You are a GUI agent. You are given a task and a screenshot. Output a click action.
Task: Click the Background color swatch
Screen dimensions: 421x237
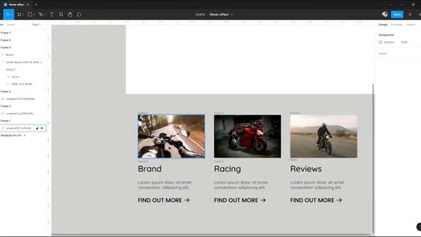pyautogui.click(x=380, y=42)
